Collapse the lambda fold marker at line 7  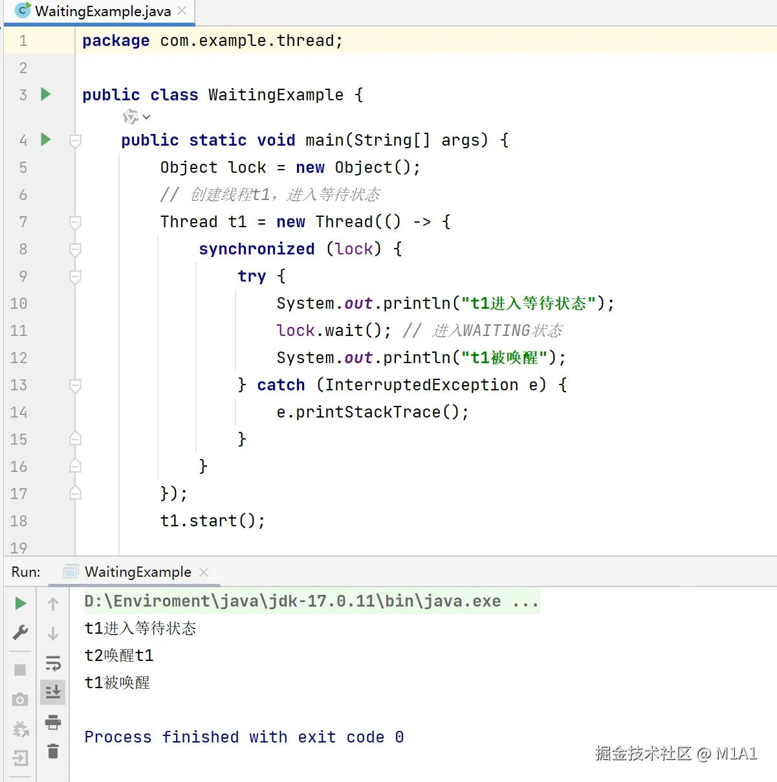click(x=75, y=222)
